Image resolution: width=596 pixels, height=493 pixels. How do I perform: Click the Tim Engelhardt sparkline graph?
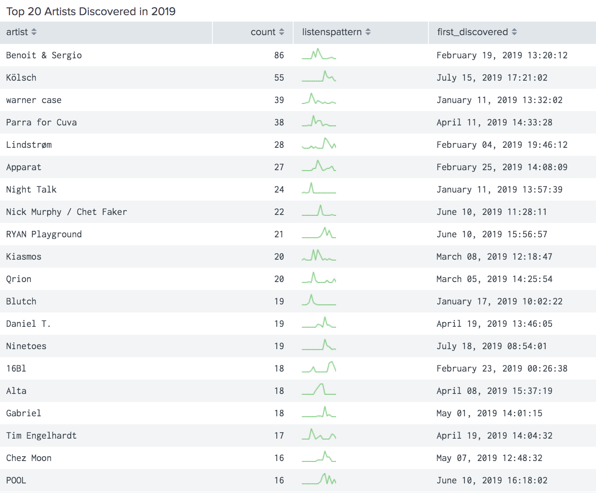[x=319, y=434]
